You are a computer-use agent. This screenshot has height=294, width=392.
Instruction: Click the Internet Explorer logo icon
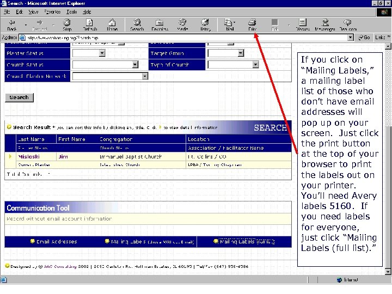coord(384,12)
